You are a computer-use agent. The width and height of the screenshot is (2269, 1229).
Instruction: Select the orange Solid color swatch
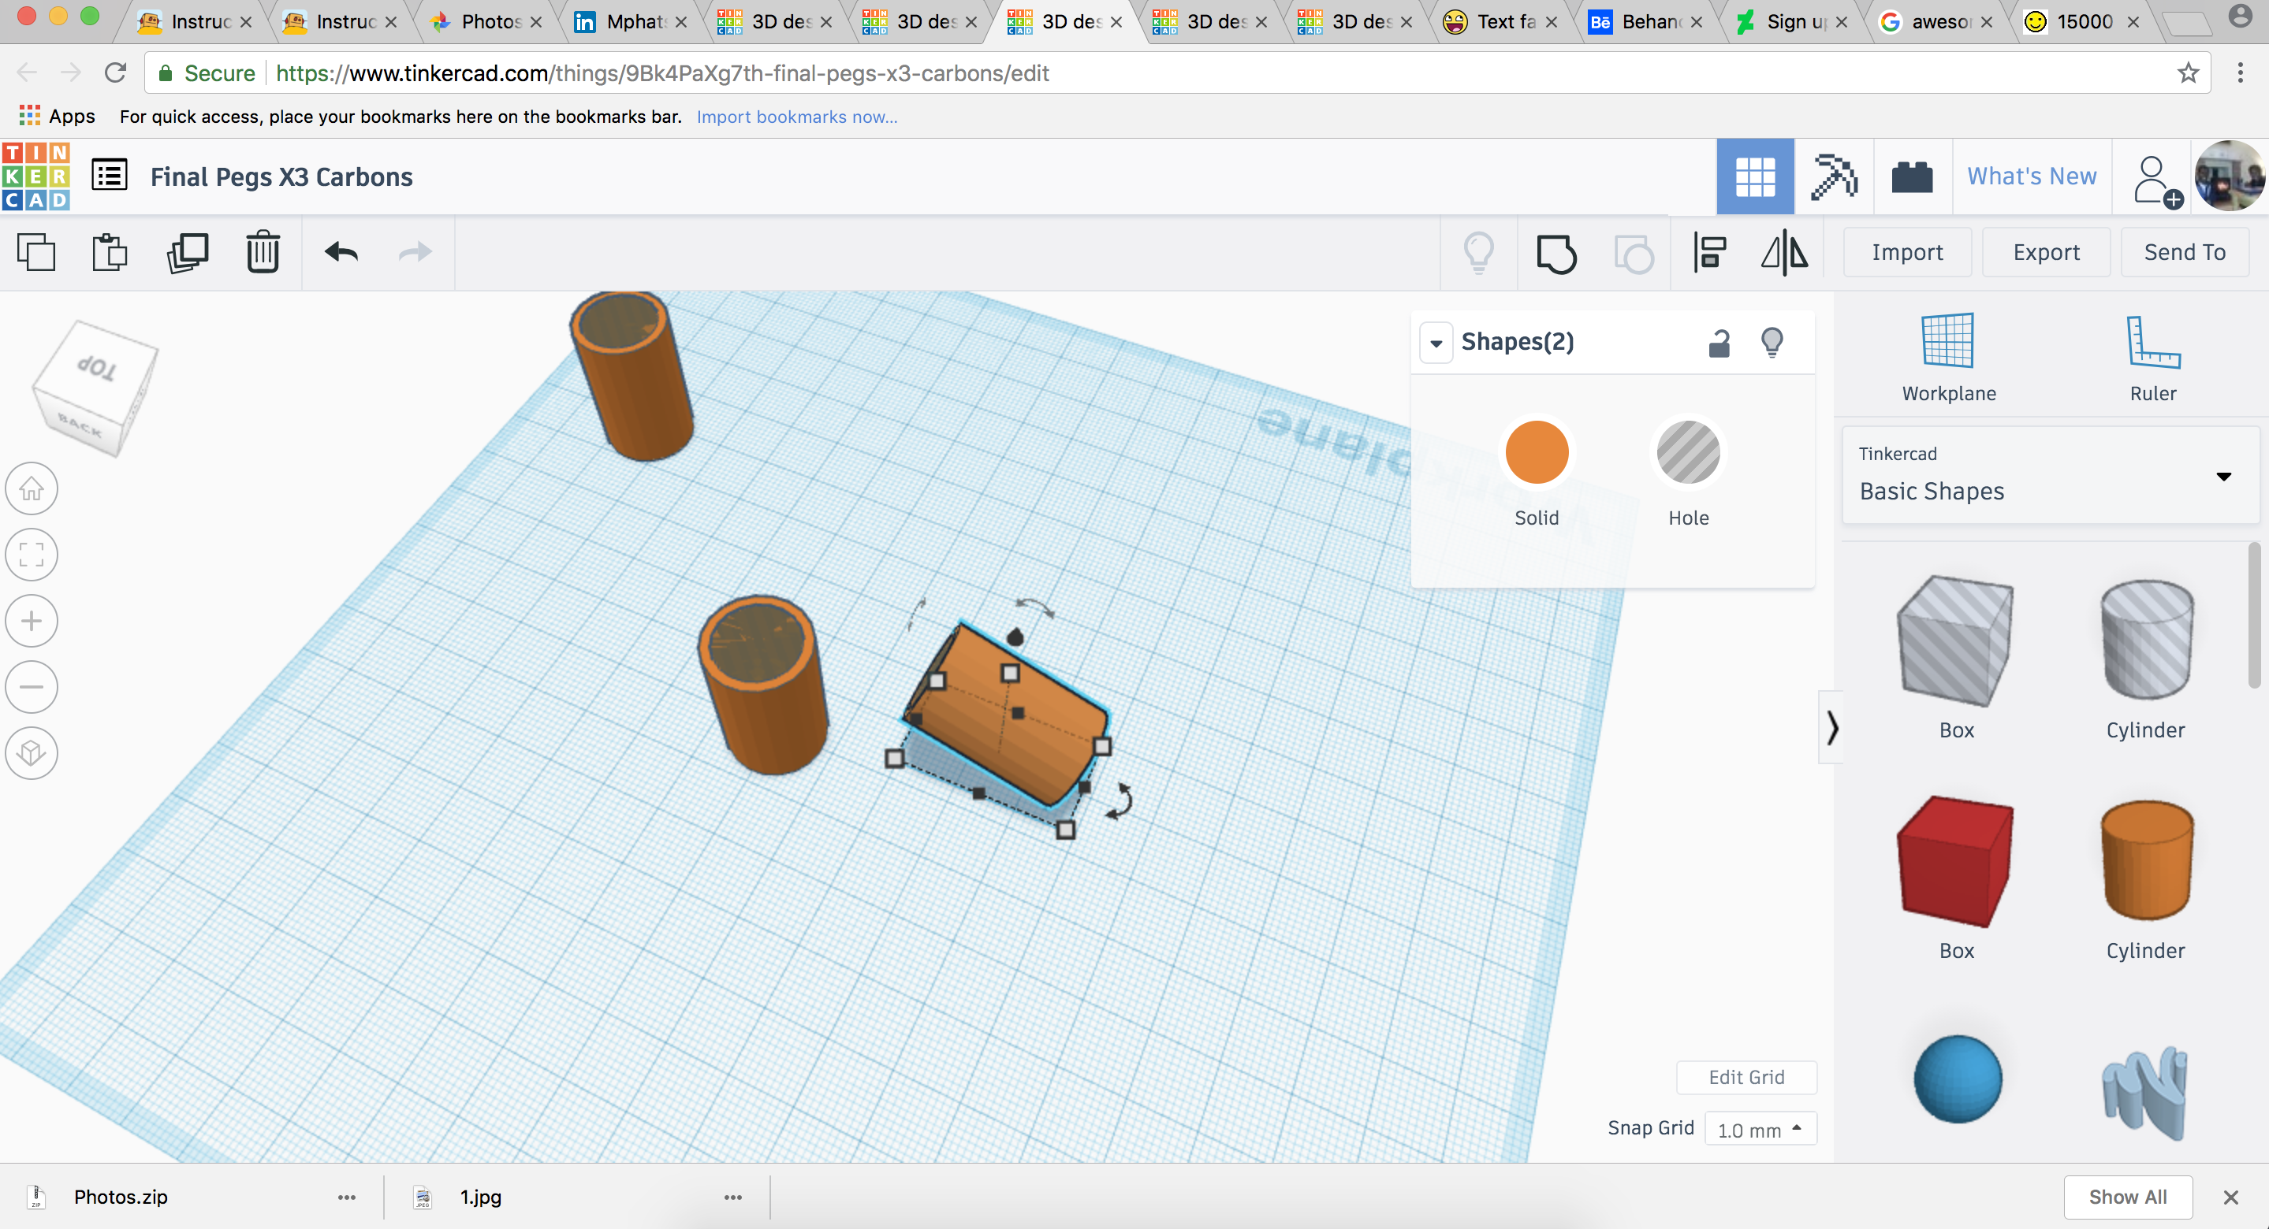[1536, 452]
